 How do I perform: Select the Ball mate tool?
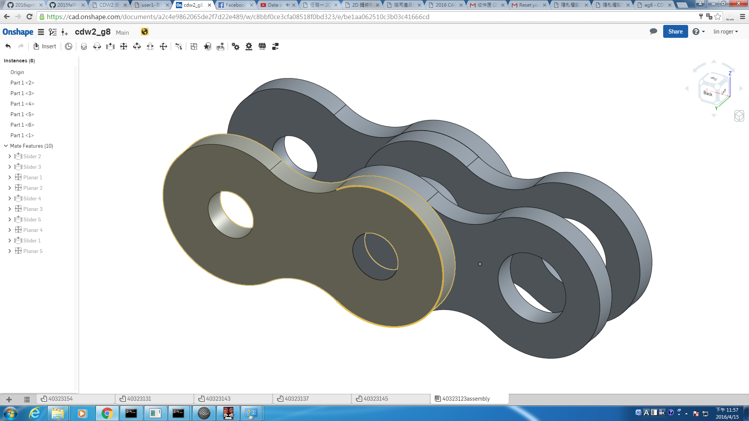(163, 46)
